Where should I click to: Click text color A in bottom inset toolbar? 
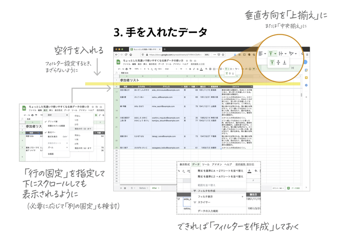[x=249, y=171]
